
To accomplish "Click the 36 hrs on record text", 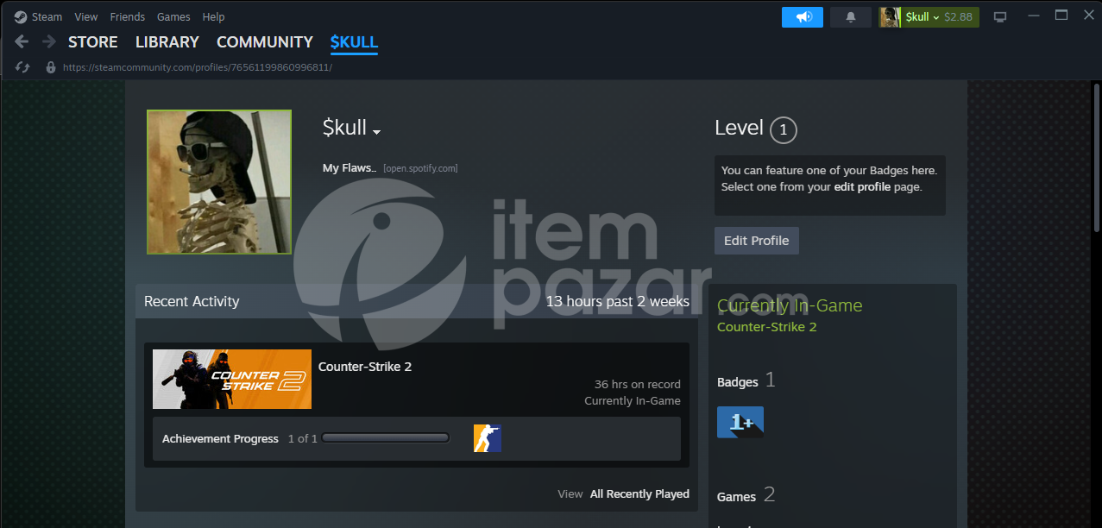I will (x=638, y=385).
